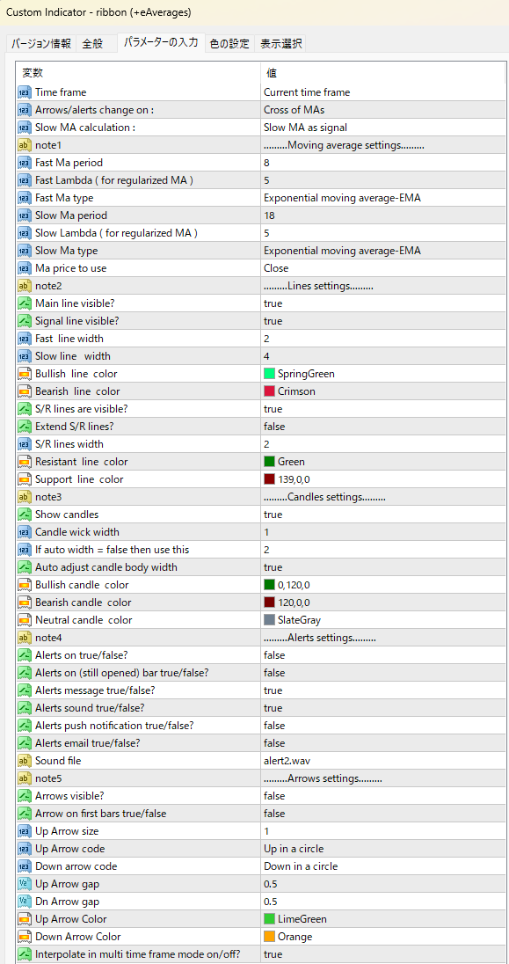Select the boolean icon for Main line visible?
The image size is (509, 964).
point(25,303)
